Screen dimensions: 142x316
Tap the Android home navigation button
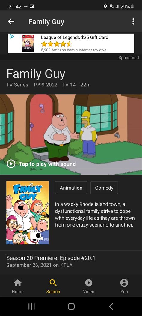pyautogui.click(x=71, y=306)
